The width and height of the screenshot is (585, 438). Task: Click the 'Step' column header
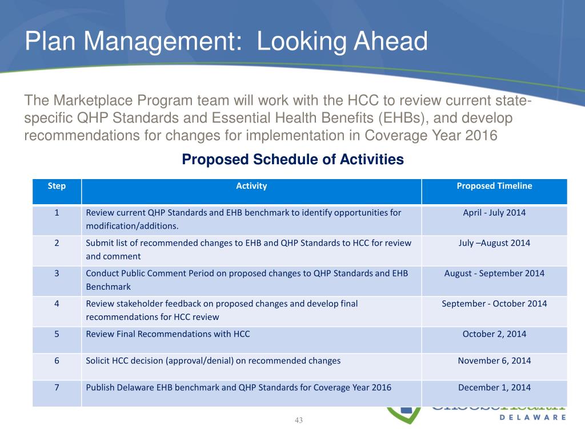tap(57, 192)
